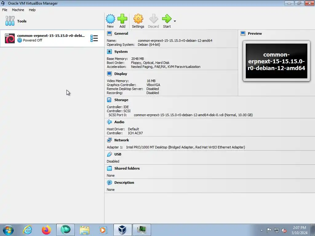Click the VBoxVGA graphics controller value
This screenshot has width=315, height=236.
[x=153, y=85]
